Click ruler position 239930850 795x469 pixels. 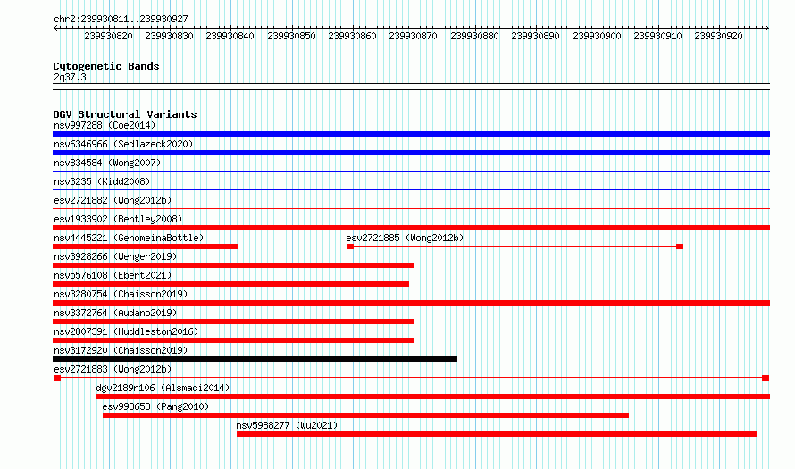pos(291,36)
